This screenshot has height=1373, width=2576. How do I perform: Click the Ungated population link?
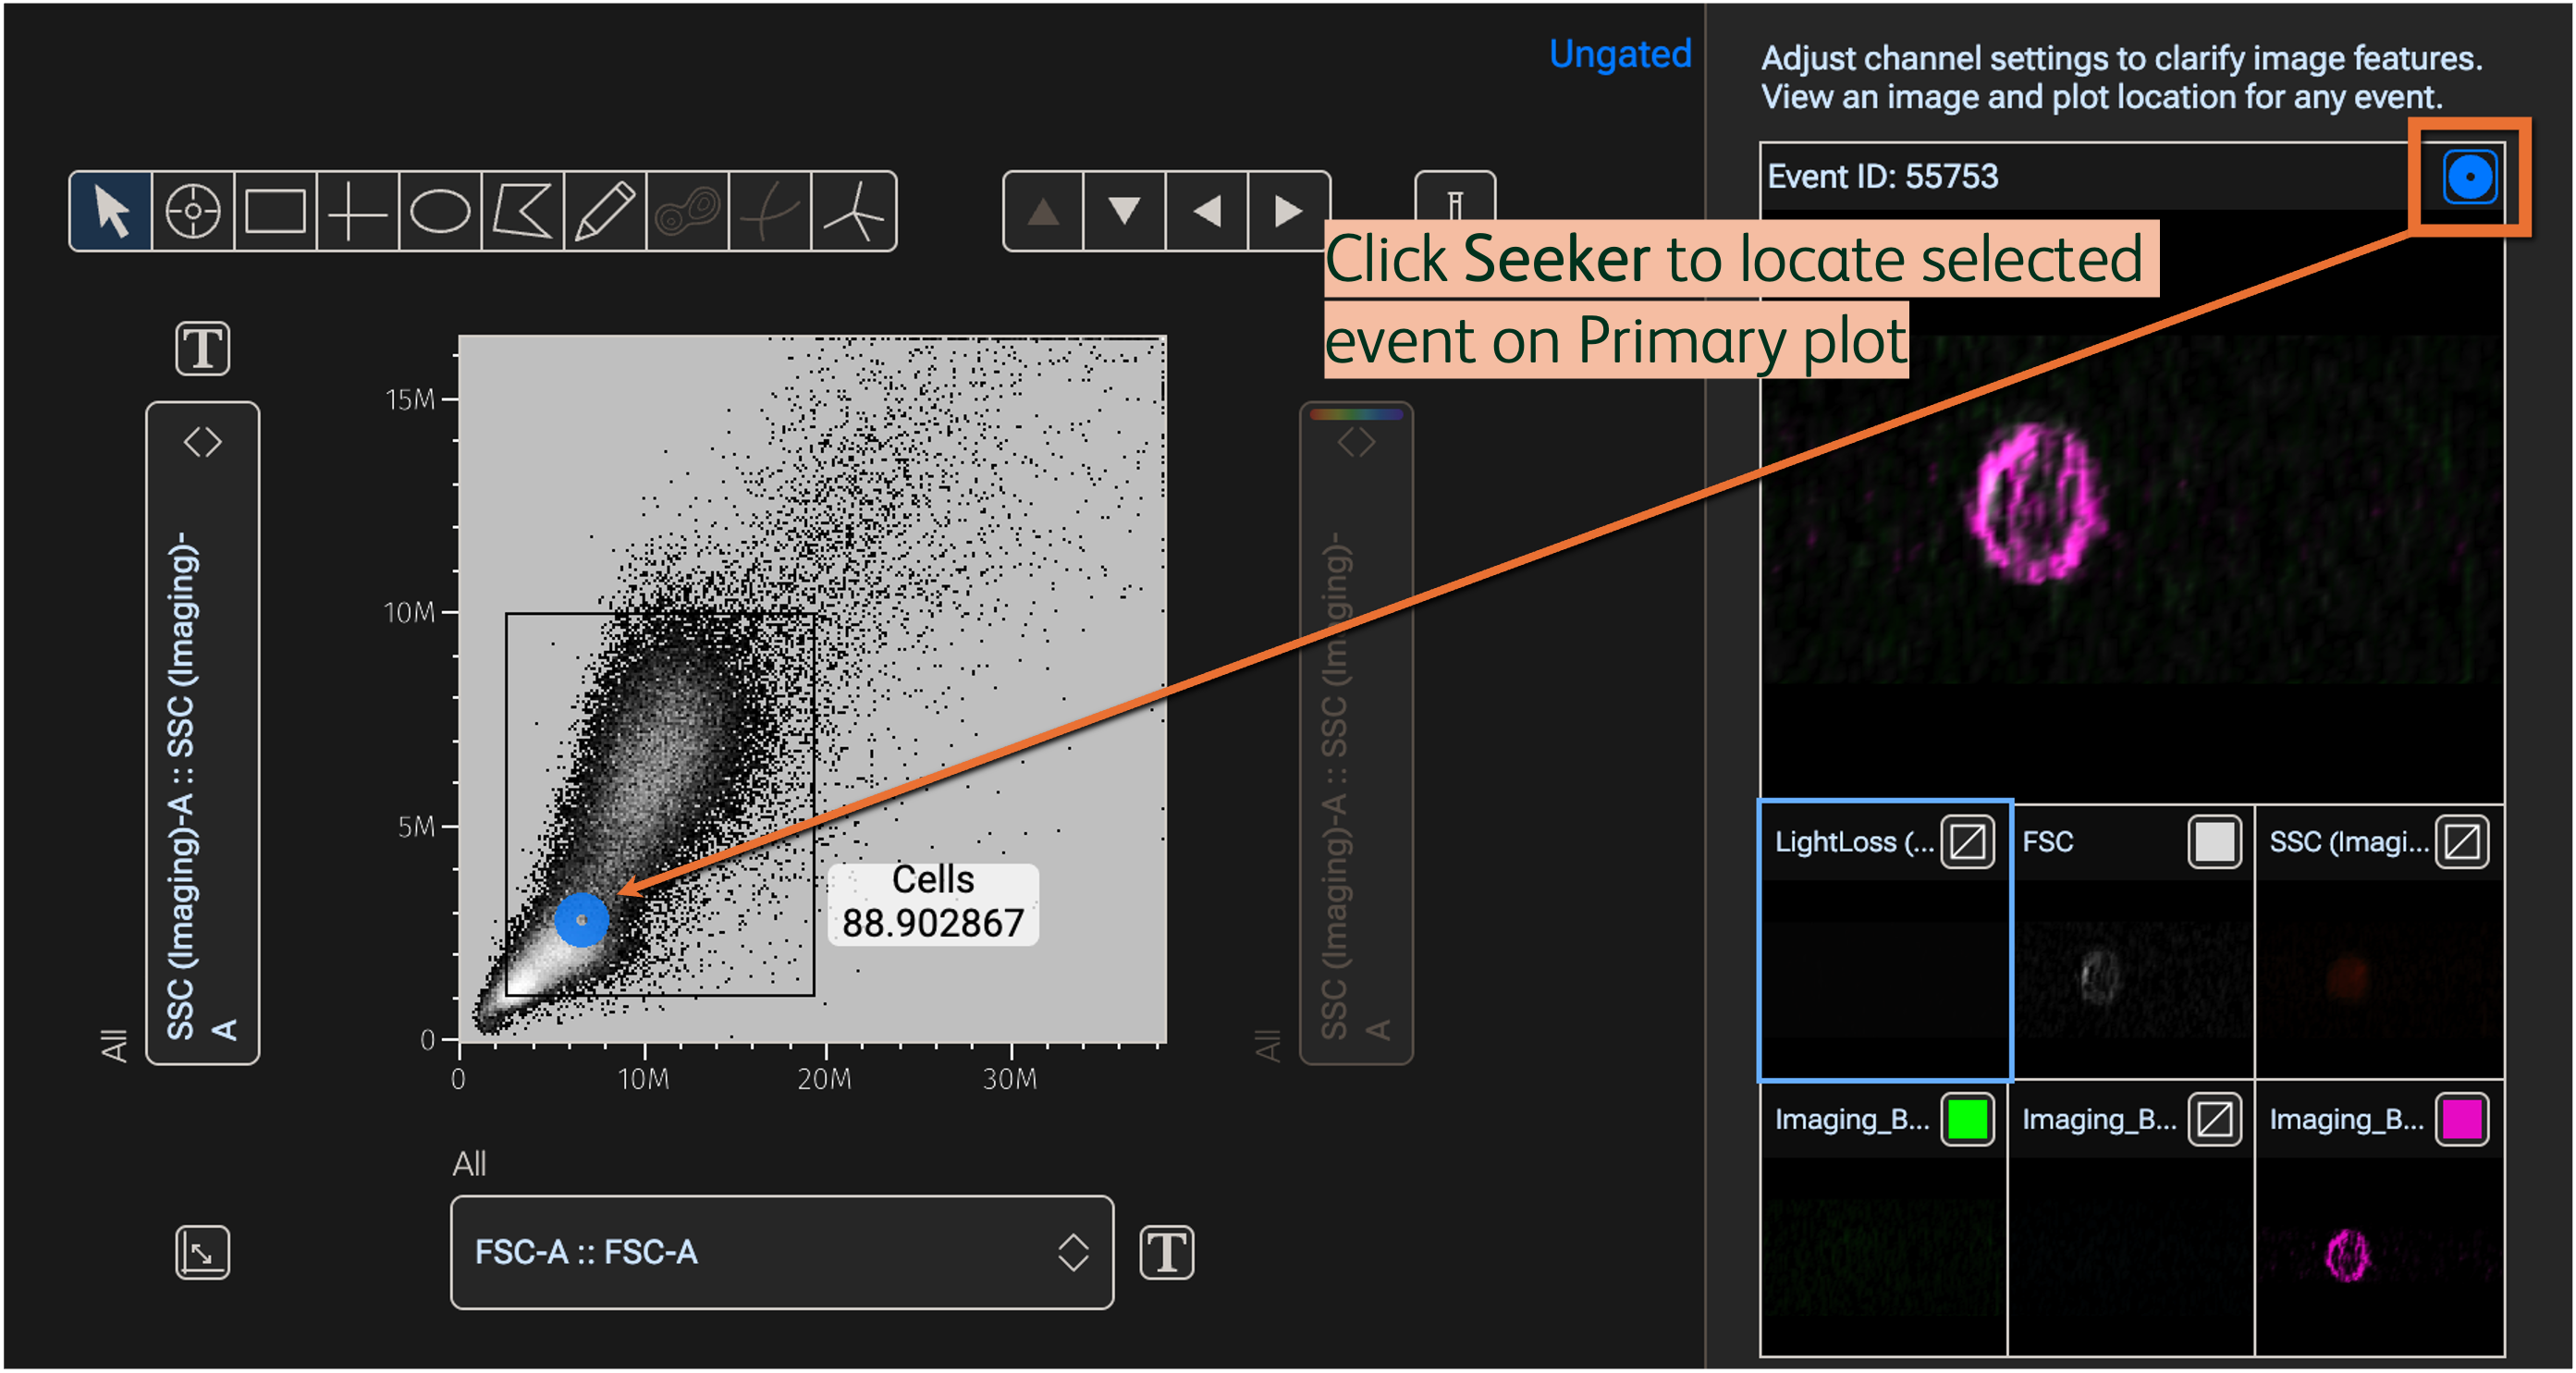(x=1619, y=54)
